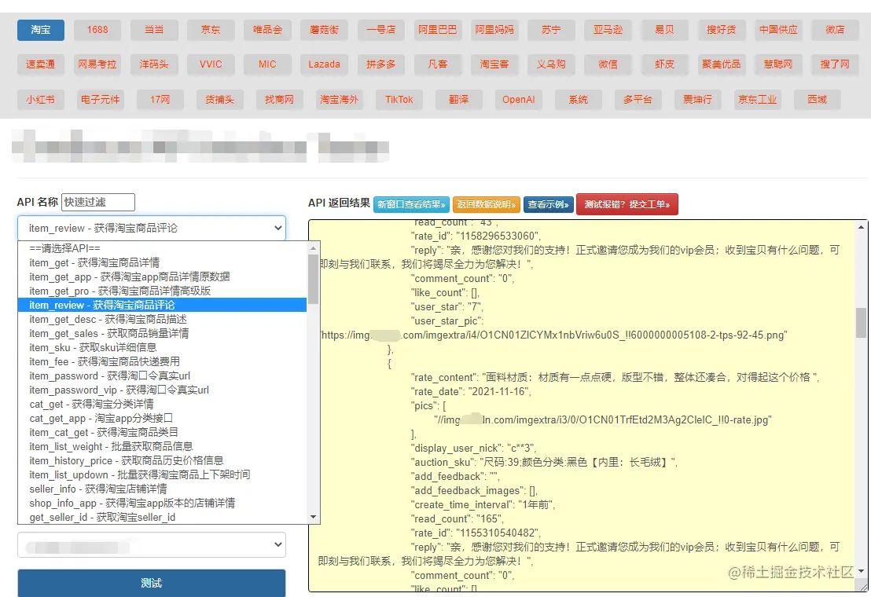
Task: Click the Lazada platform button
Action: tap(324, 64)
